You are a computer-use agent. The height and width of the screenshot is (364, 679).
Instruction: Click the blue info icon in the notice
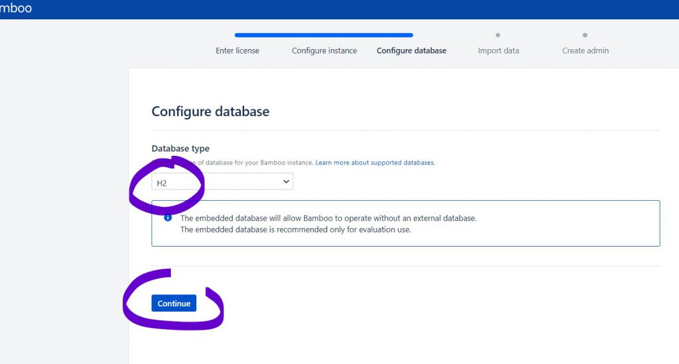coord(168,217)
